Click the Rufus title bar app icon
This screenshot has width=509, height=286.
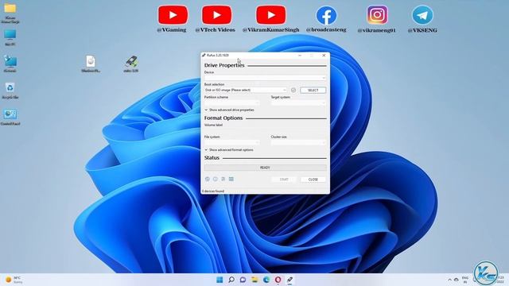(x=204, y=56)
